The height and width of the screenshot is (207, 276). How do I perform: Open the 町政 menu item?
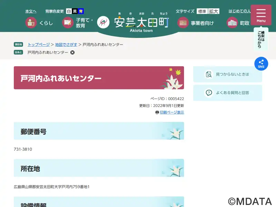point(238,23)
